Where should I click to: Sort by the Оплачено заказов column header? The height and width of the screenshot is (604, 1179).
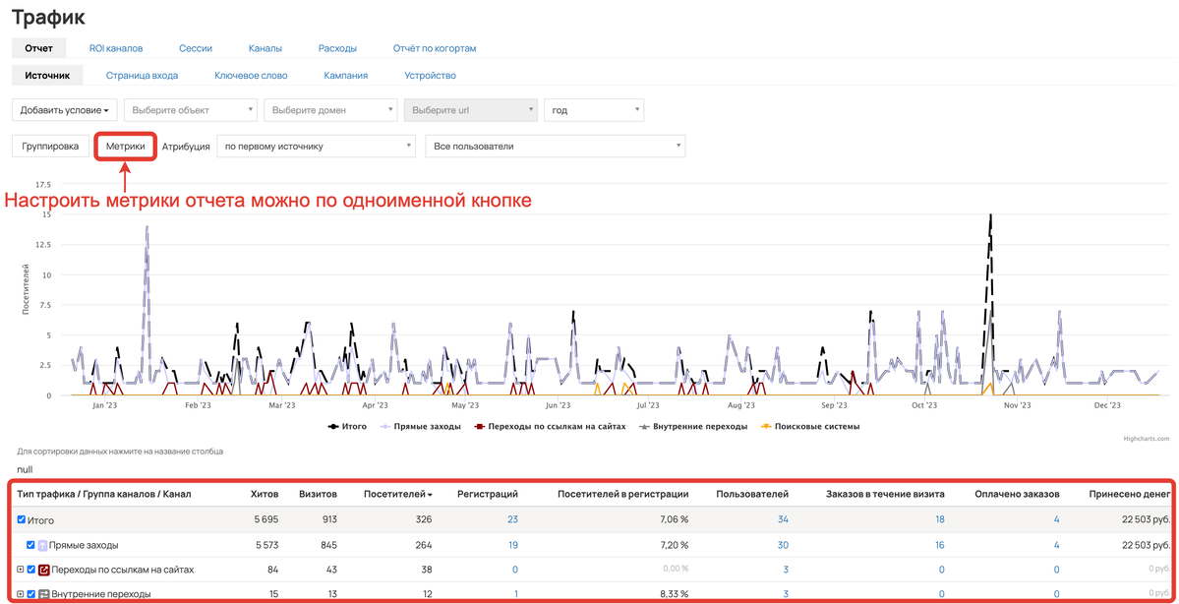(x=1018, y=494)
